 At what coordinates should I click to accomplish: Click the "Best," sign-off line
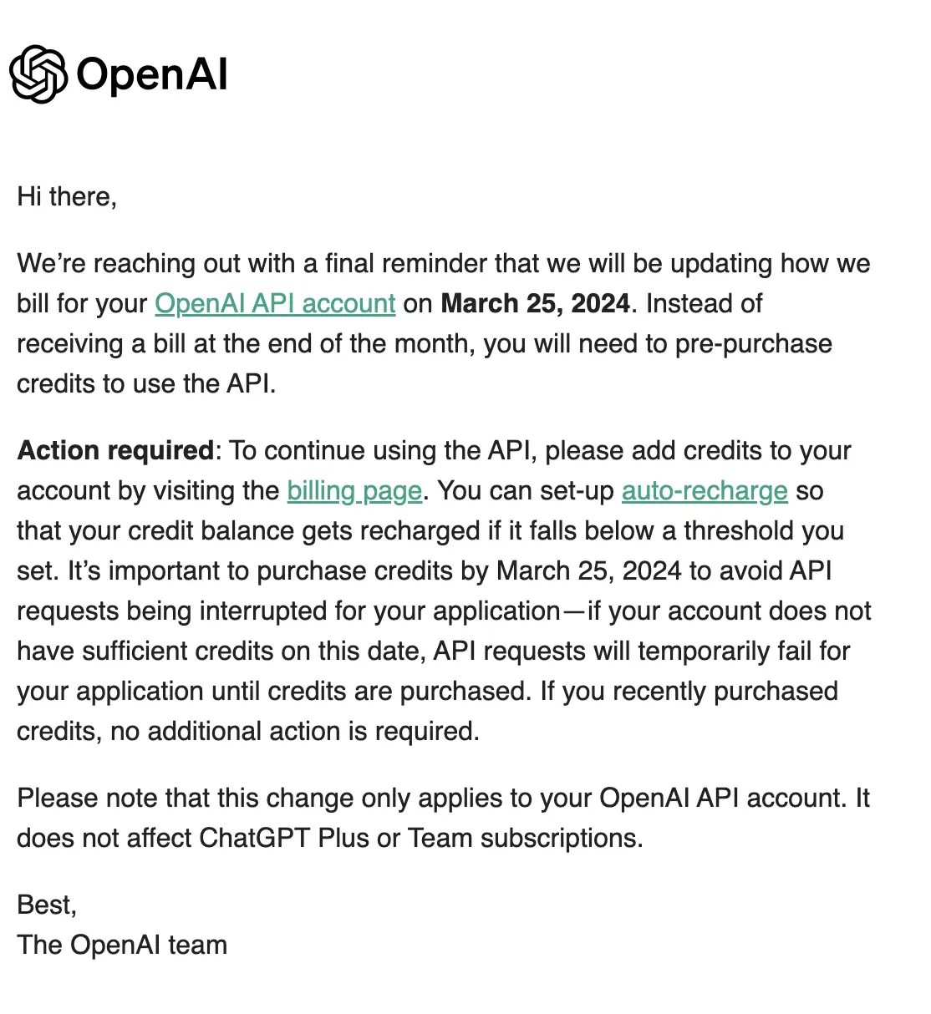pyautogui.click(x=47, y=905)
